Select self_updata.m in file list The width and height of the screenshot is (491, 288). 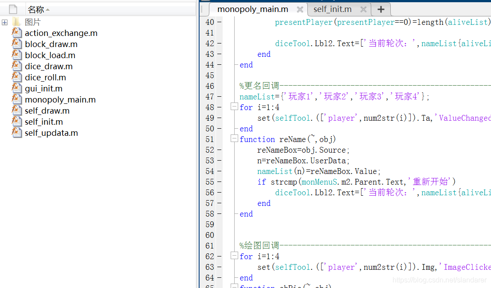51,133
